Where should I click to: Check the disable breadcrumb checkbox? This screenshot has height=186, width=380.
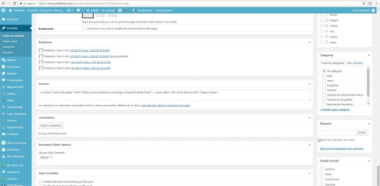(x=84, y=28)
